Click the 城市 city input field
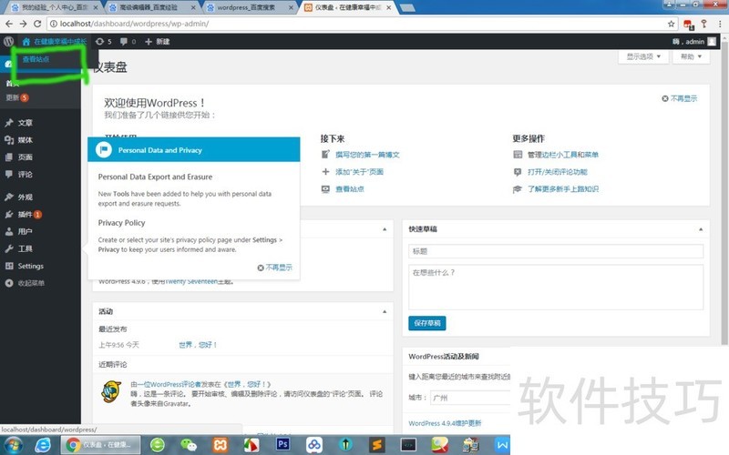Image resolution: width=729 pixels, height=455 pixels. (x=470, y=398)
